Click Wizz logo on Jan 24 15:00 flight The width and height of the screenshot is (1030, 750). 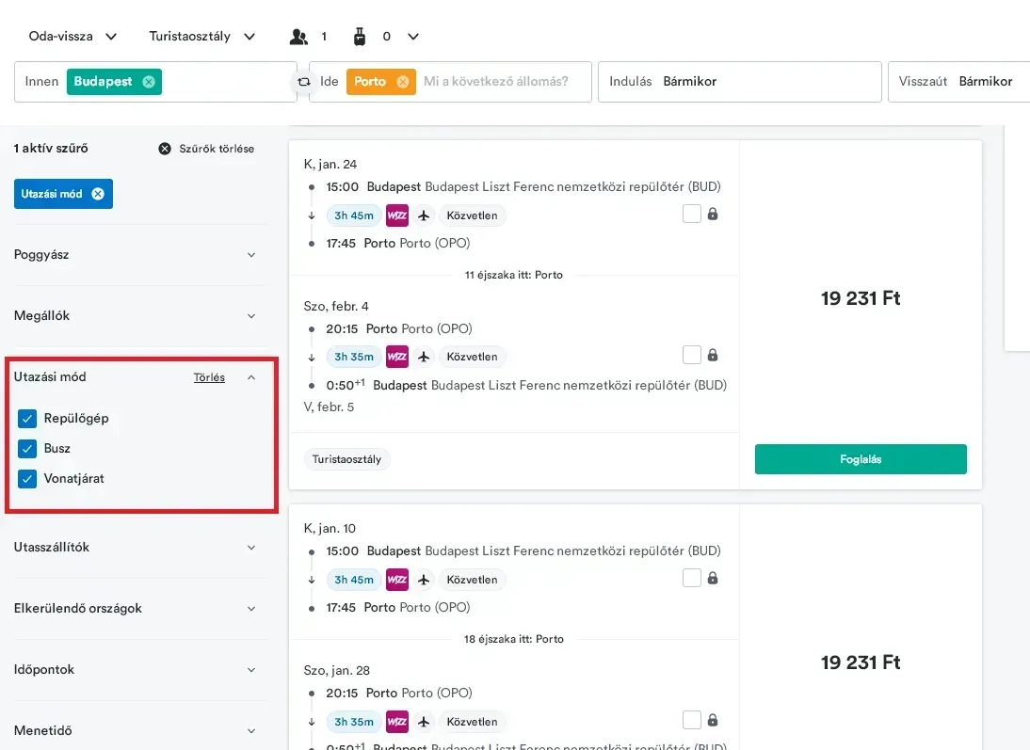point(397,215)
